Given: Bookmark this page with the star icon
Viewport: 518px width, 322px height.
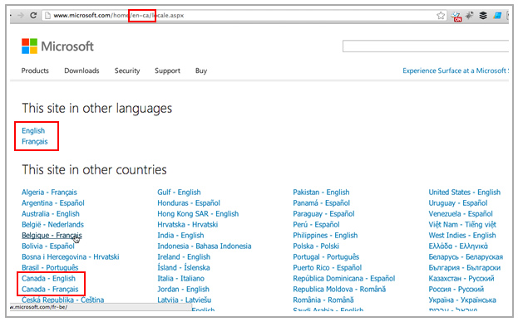Looking at the screenshot, I should (441, 16).
